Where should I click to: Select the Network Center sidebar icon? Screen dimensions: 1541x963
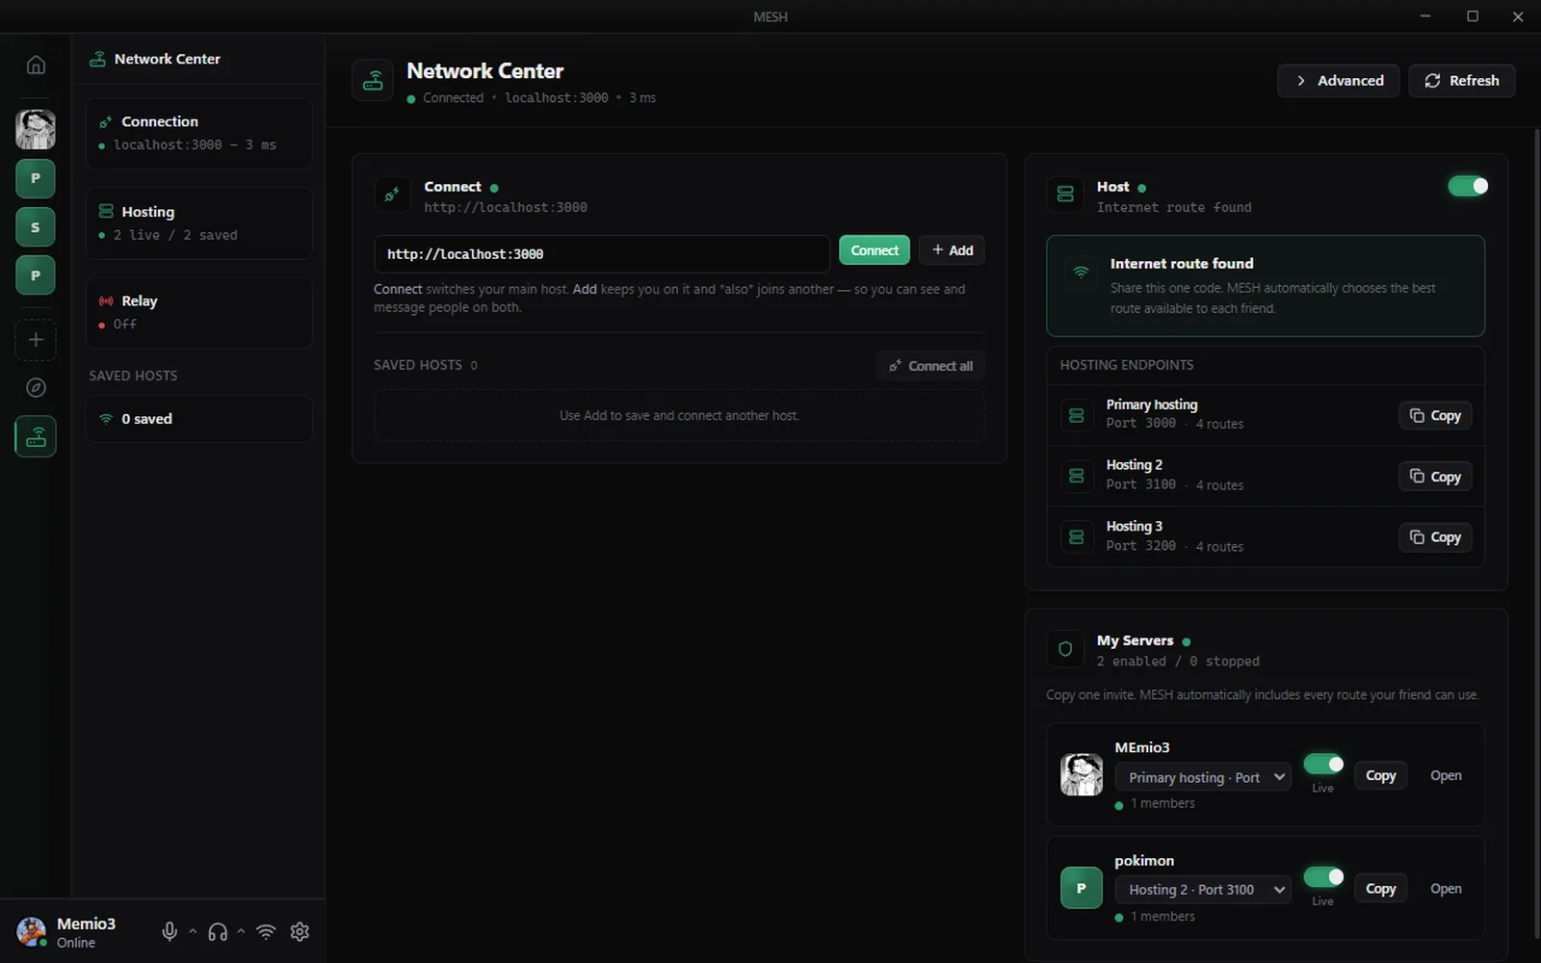tap(36, 436)
